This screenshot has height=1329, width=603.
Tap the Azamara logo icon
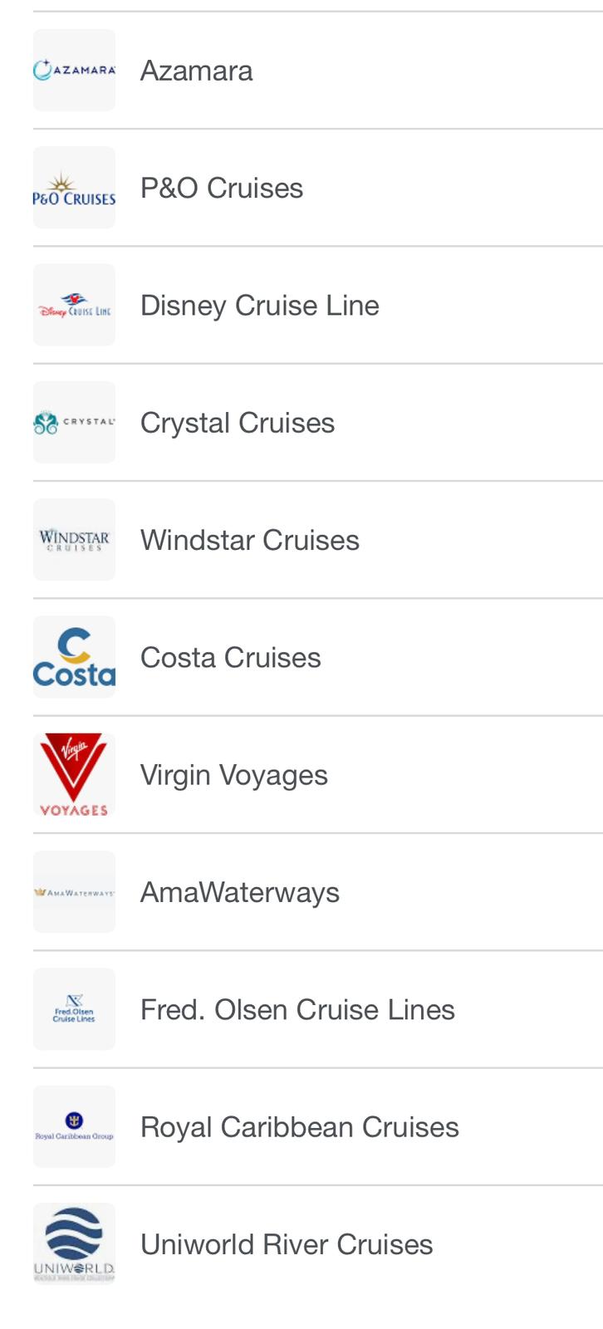coord(74,71)
